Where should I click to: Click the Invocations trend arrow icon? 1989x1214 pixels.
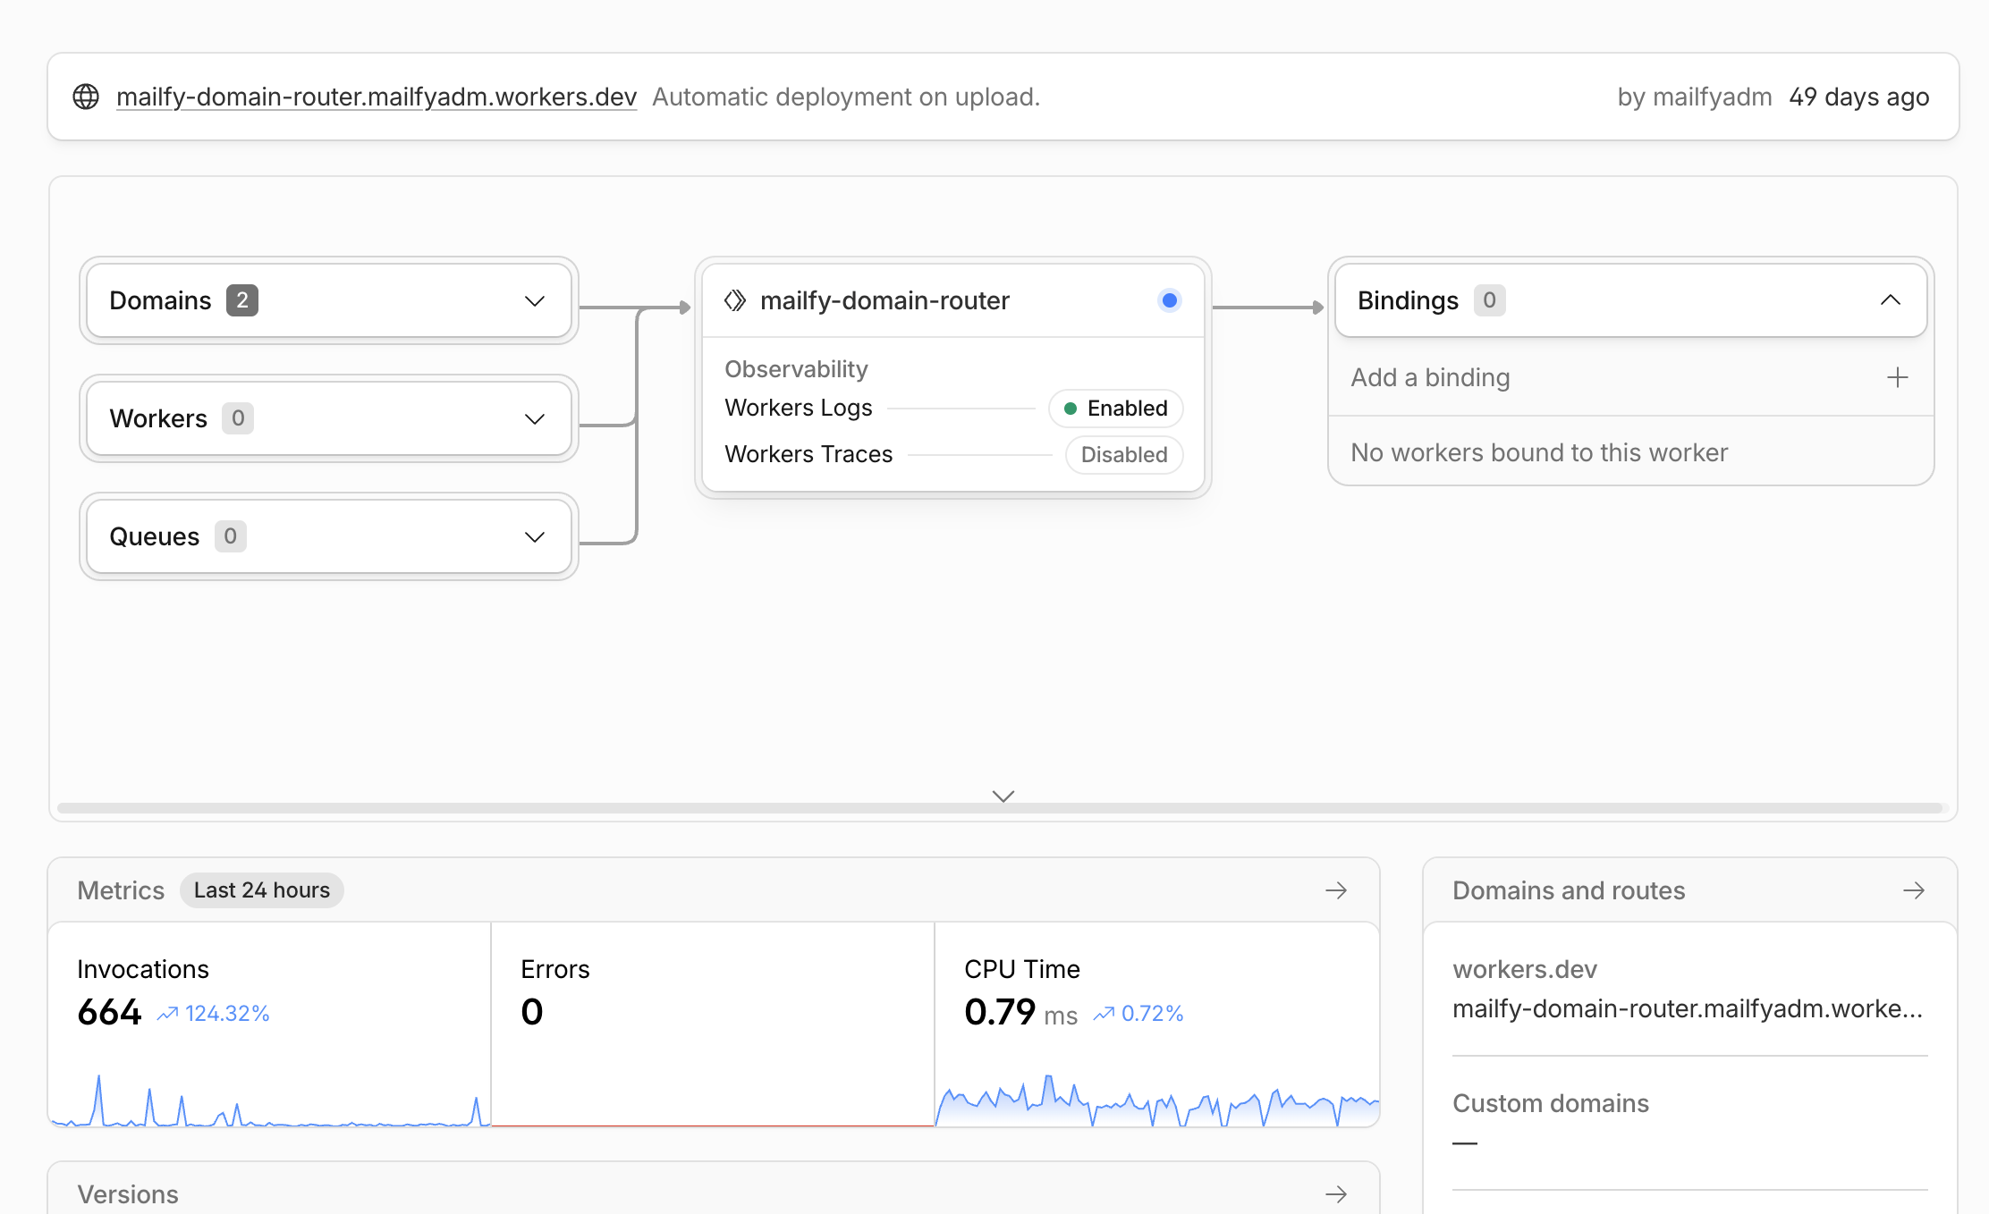[x=167, y=1014]
